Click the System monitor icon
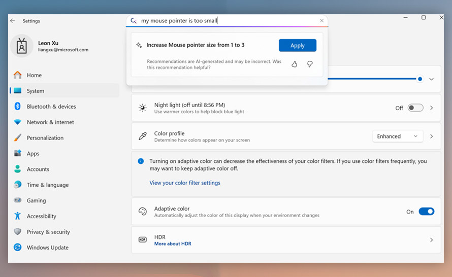The height and width of the screenshot is (277, 452). pyautogui.click(x=18, y=91)
